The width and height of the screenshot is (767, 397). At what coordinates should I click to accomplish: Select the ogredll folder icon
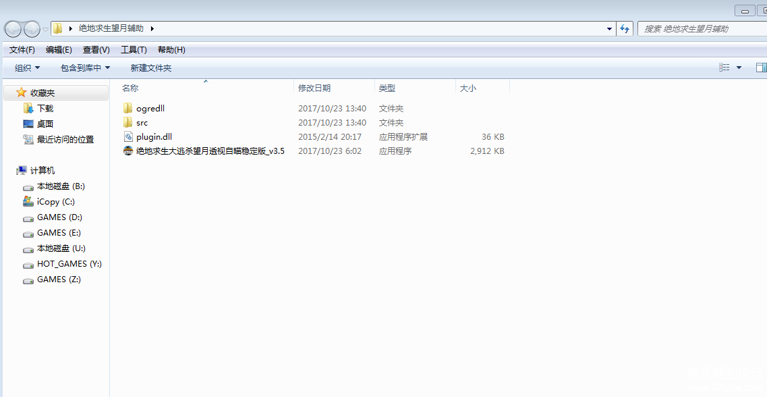pos(127,108)
